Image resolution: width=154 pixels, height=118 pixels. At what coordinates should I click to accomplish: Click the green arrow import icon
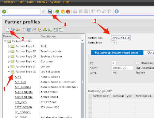point(50,30)
